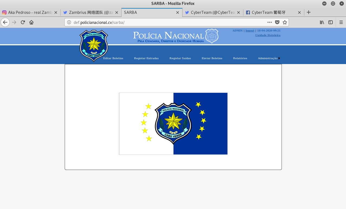Close the Zambrius Twitter tab
The width and height of the screenshot is (346, 209).
tap(117, 12)
